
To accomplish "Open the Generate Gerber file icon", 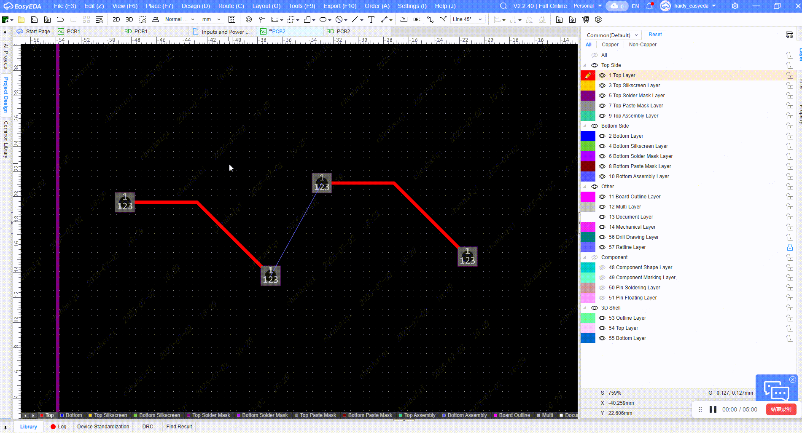I will click(x=559, y=19).
